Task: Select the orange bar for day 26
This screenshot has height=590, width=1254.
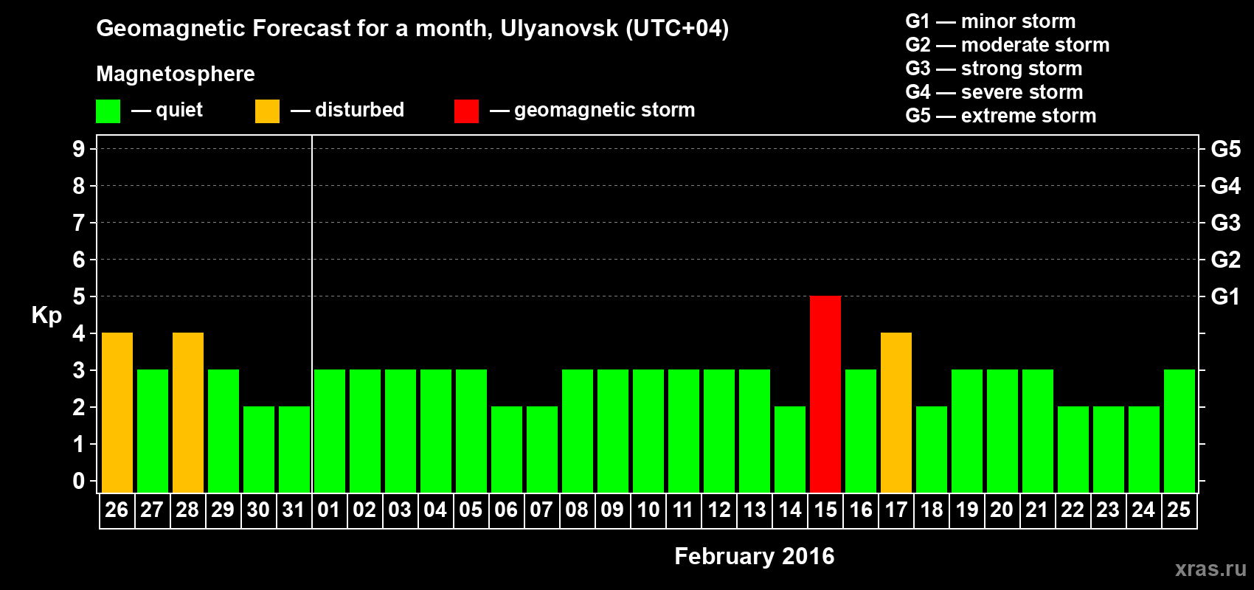Action: [x=117, y=412]
